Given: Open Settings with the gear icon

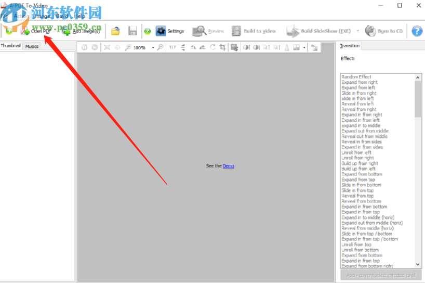Looking at the screenshot, I should [170, 31].
